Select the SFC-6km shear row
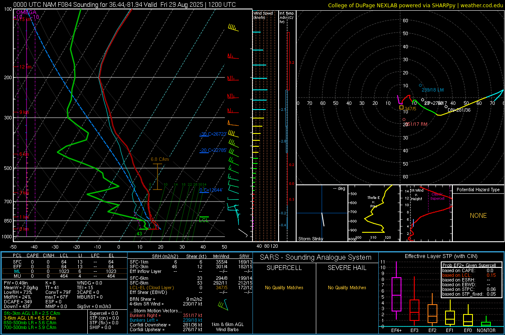The height and width of the screenshot is (335, 505). click(x=191, y=278)
